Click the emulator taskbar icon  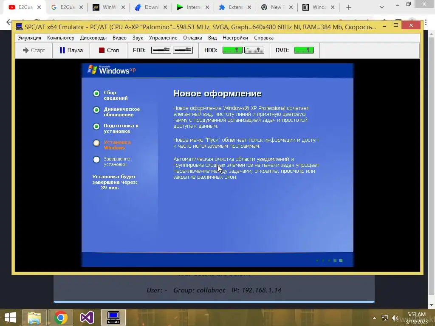pyautogui.click(x=113, y=318)
